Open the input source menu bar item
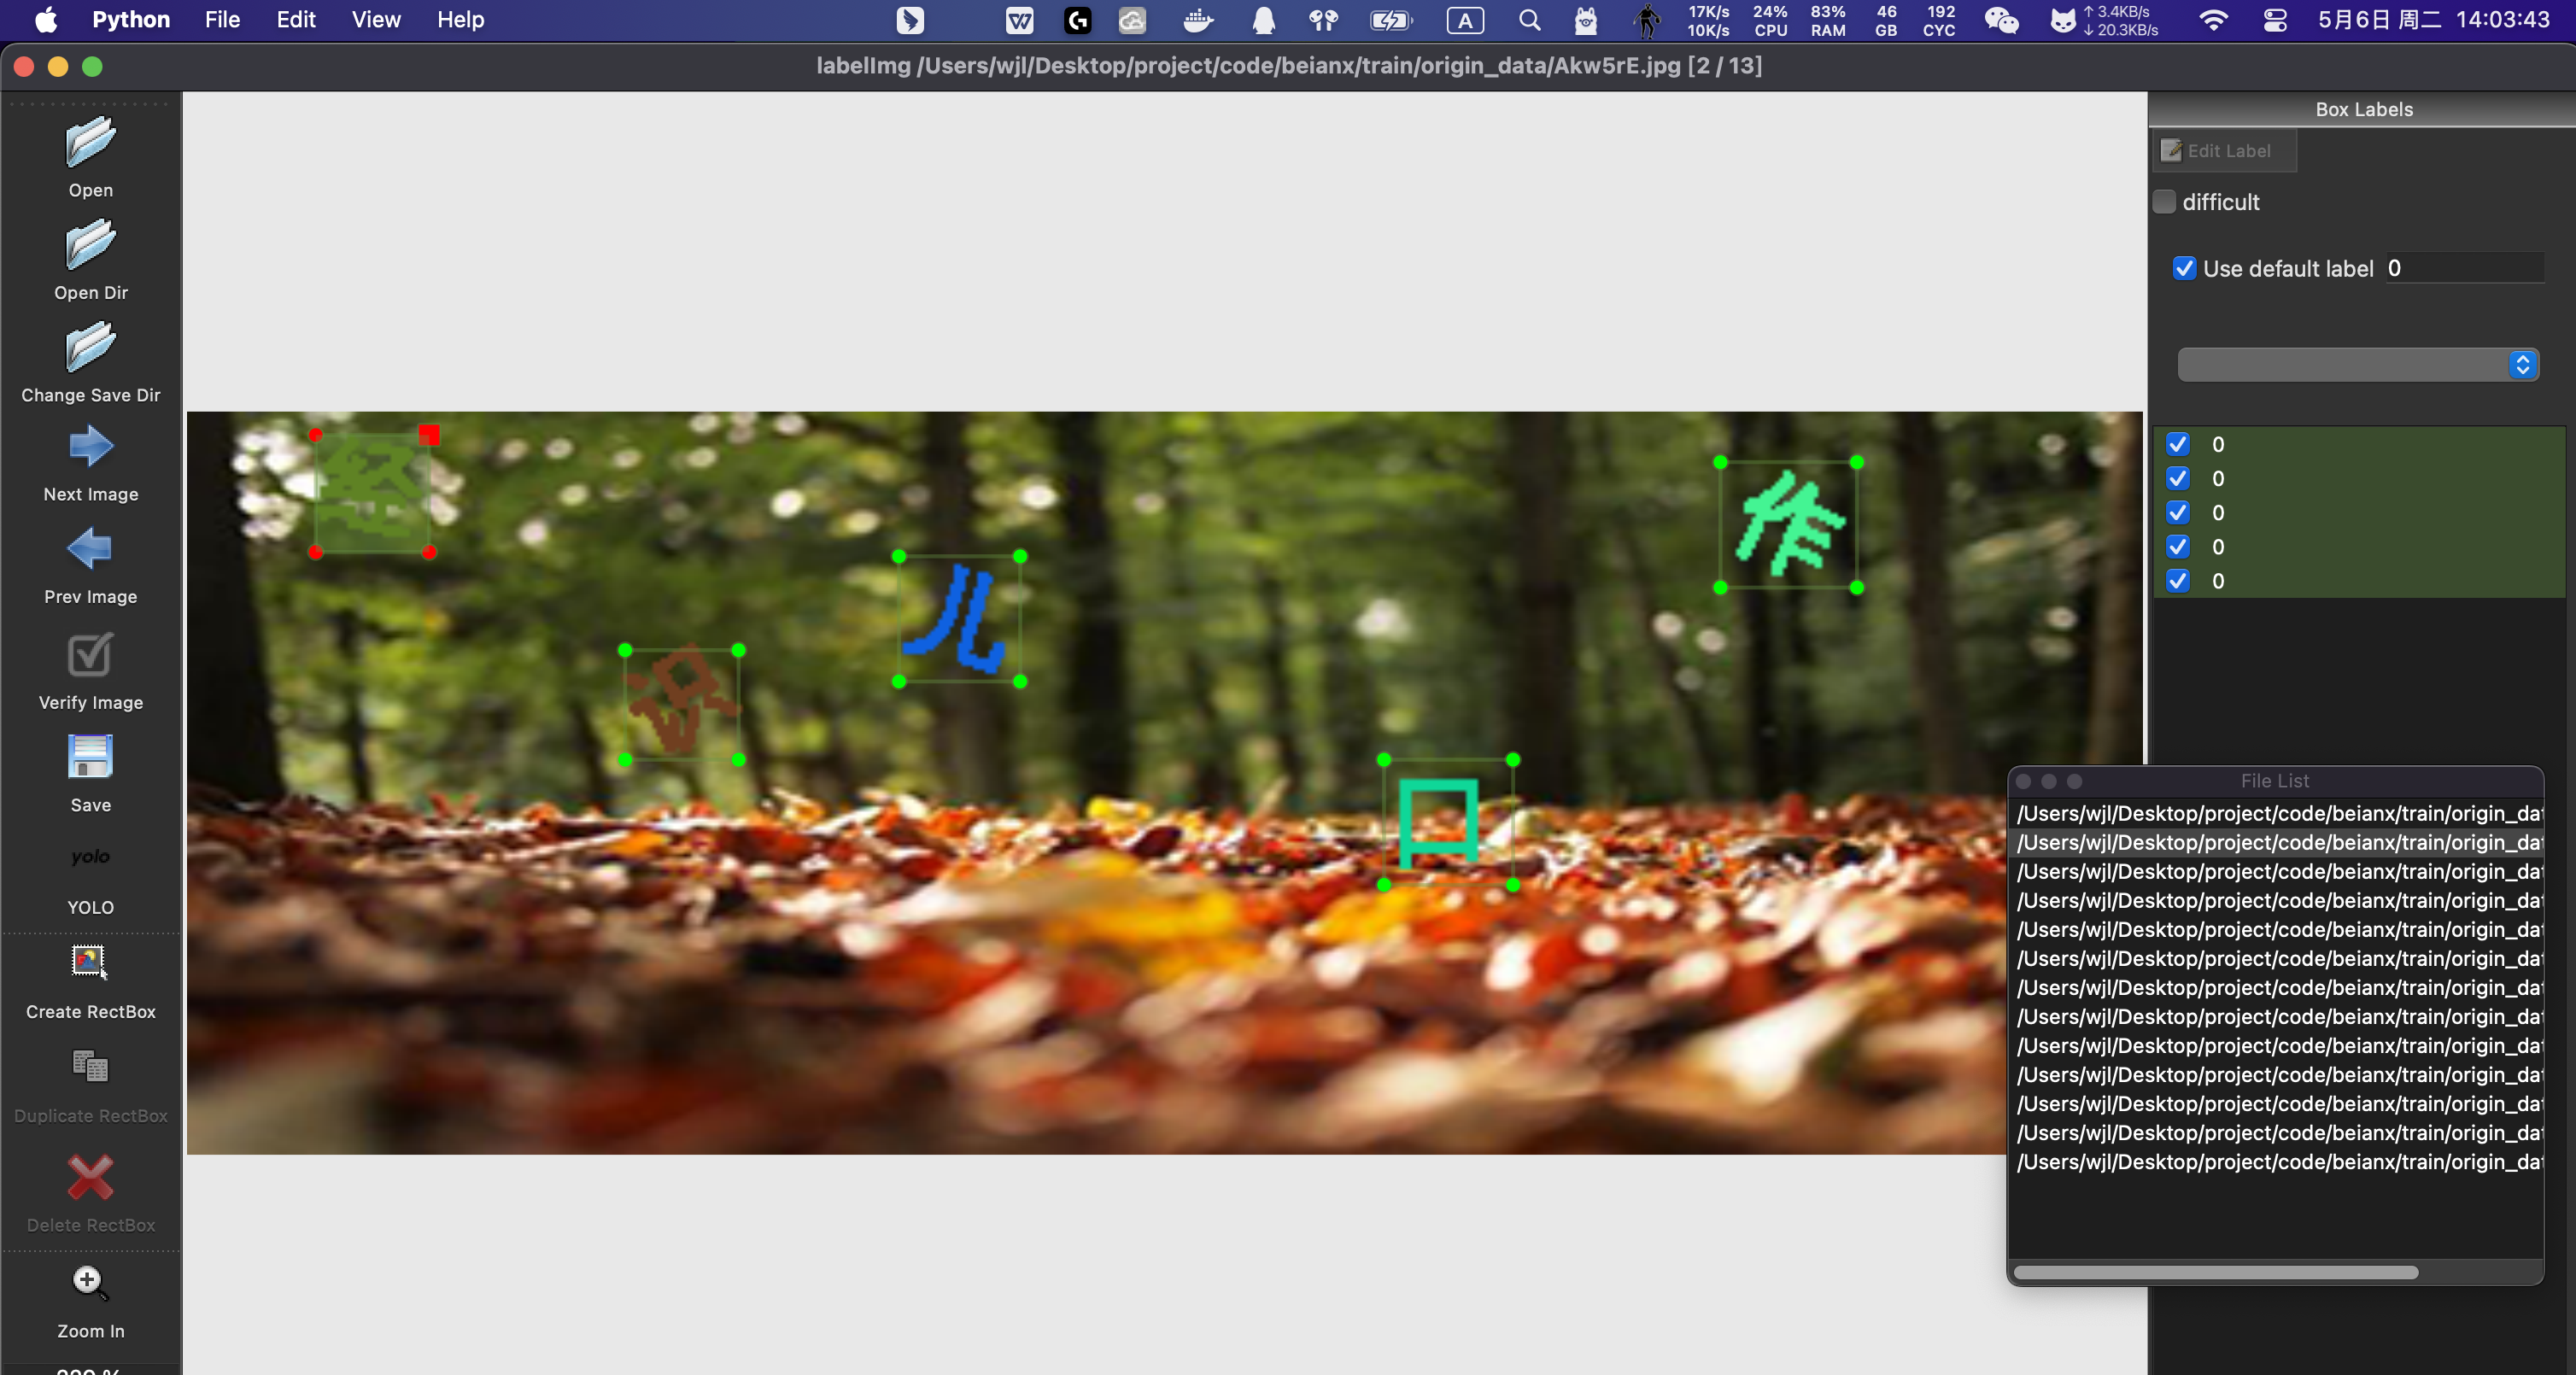 pos(1465,20)
